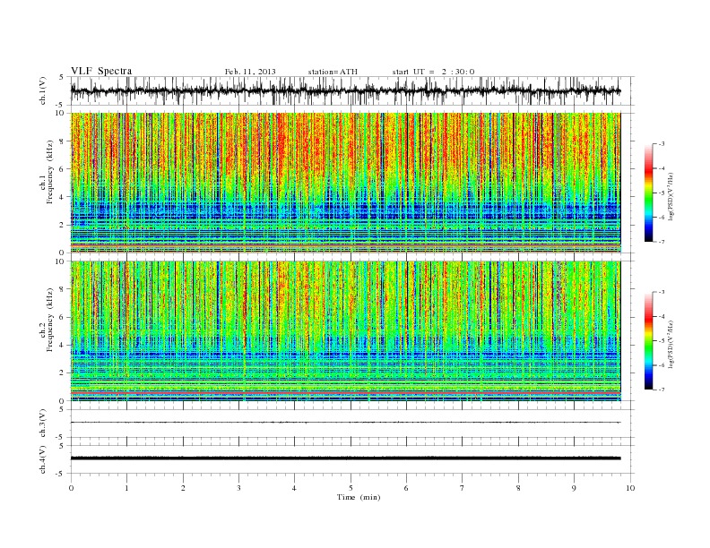Viewport: 710px width, 548px height.
Task: Click time axis tick label "2"
Action: 183,488
